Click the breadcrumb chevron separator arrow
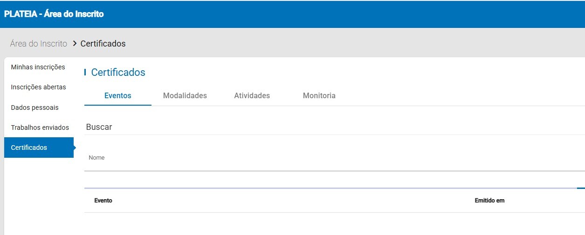585x235 pixels. [74, 44]
